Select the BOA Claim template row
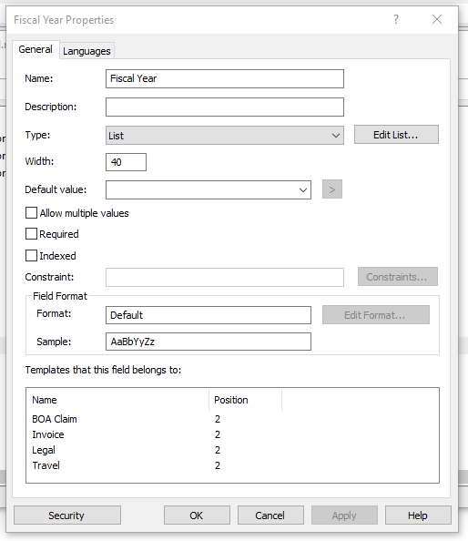Screen dimensions: 468x541 coord(232,419)
